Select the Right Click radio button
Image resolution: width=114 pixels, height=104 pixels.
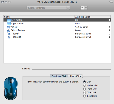[85, 96]
